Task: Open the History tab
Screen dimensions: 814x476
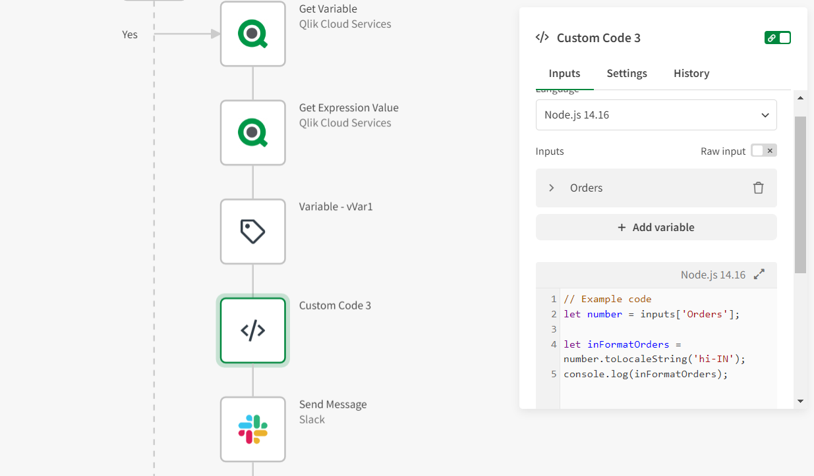Action: 691,73
